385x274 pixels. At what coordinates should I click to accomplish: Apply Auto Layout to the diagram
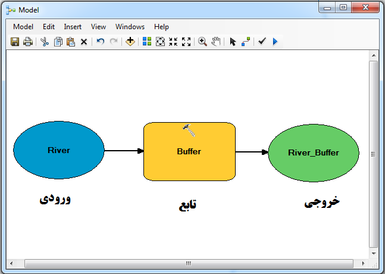pos(147,41)
